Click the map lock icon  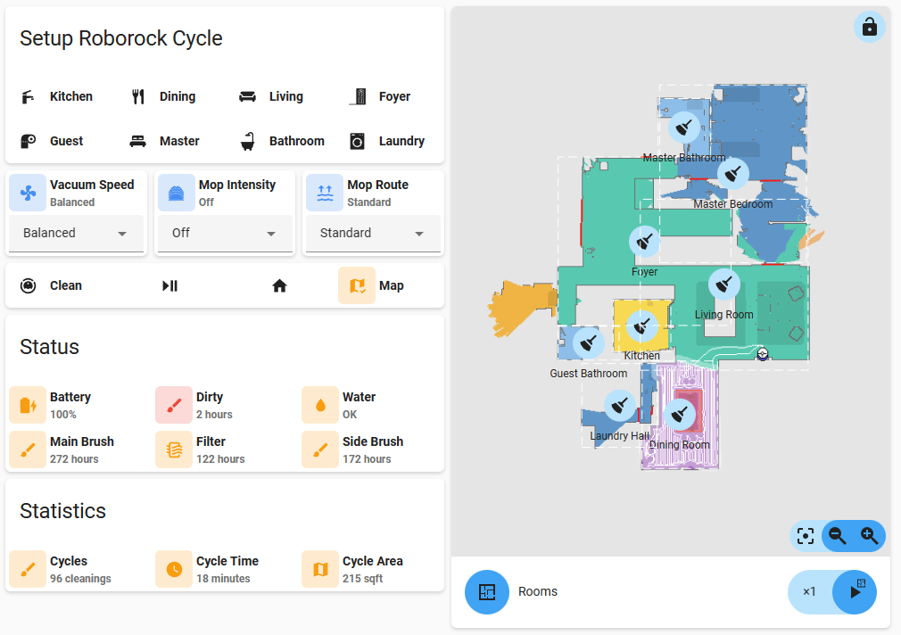[870, 27]
